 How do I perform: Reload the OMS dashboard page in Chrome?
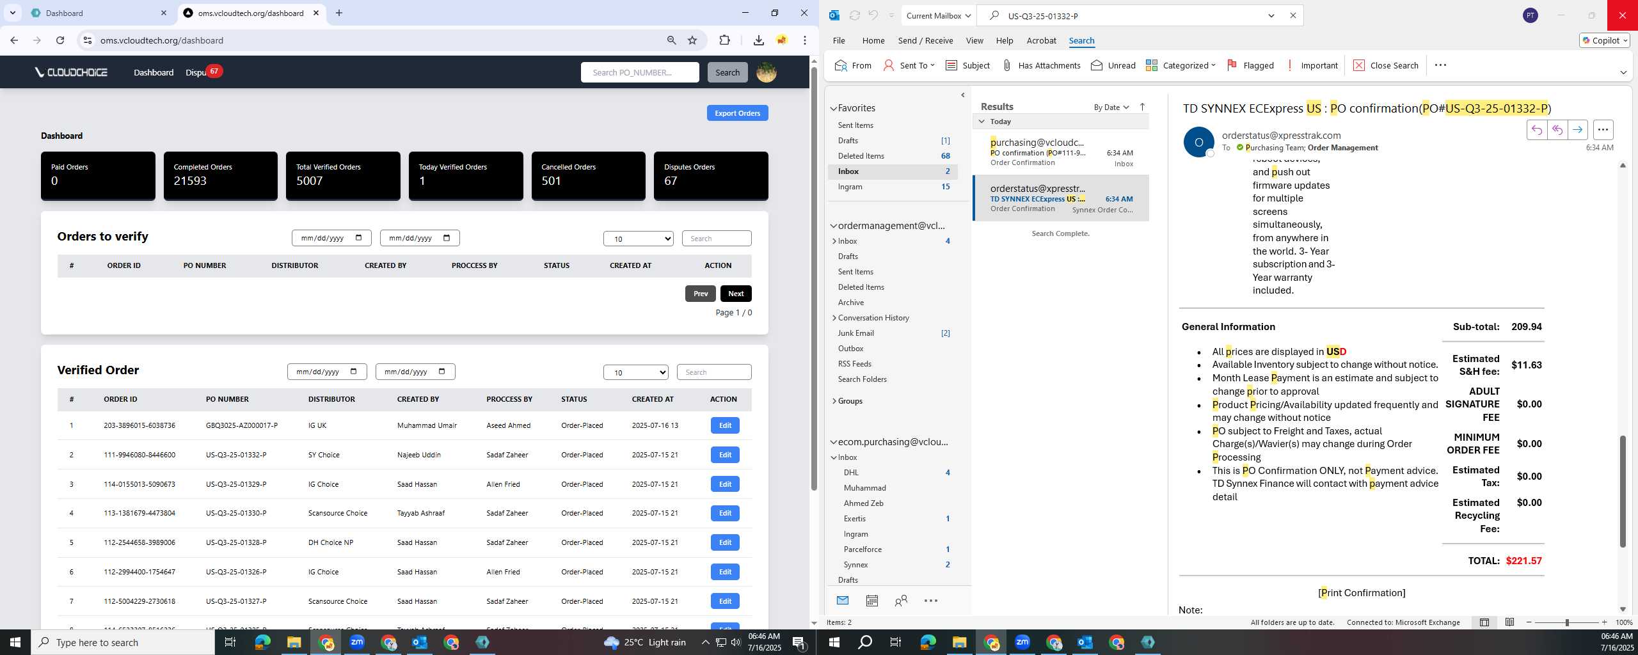pyautogui.click(x=60, y=40)
